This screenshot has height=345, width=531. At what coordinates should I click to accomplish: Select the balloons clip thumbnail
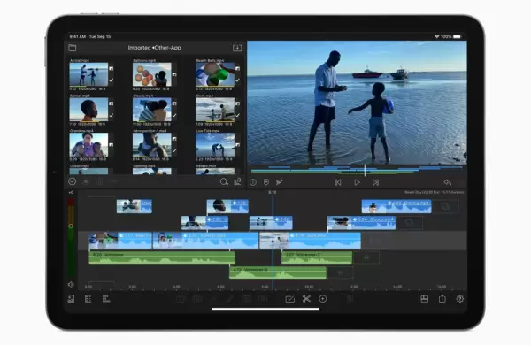click(151, 74)
